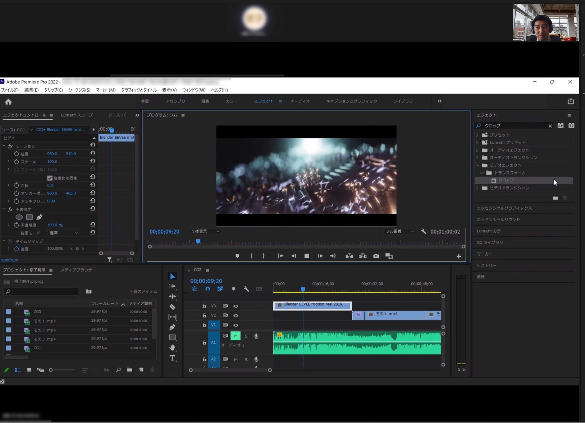Click the Add Marker button in the program monitor
585x423 pixels.
click(237, 256)
